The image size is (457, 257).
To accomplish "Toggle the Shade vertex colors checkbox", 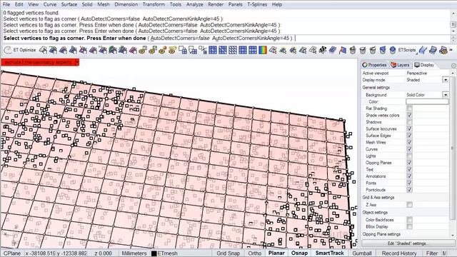I will tap(409, 116).
